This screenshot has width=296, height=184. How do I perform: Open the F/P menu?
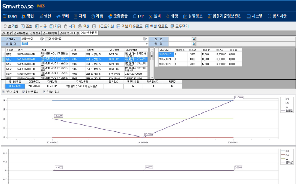tap(138, 16)
